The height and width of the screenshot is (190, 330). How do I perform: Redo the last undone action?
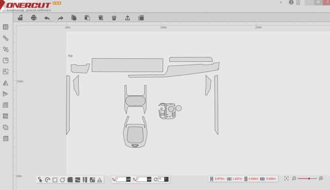60,18
